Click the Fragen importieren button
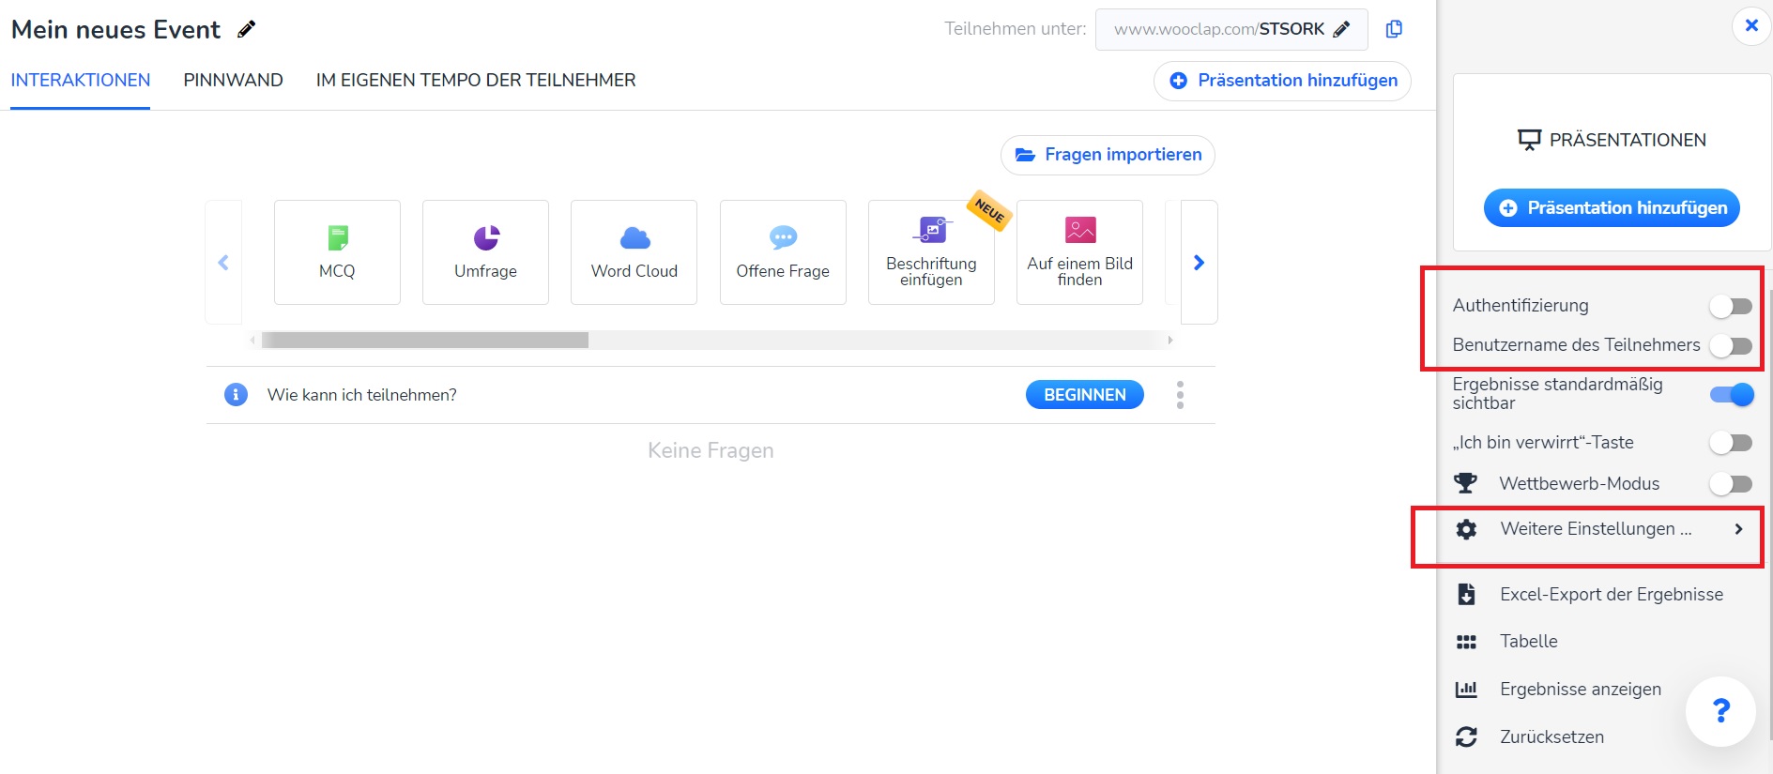This screenshot has width=1773, height=774. click(1108, 155)
